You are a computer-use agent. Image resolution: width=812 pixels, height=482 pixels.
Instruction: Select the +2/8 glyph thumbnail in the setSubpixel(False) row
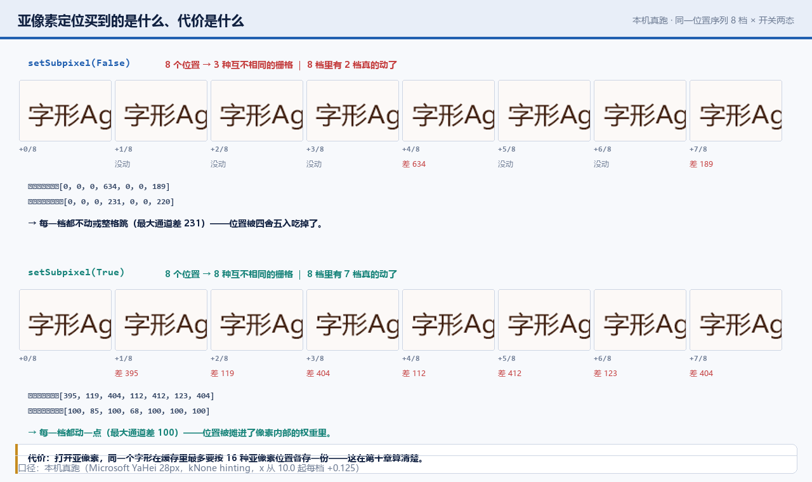[257, 110]
